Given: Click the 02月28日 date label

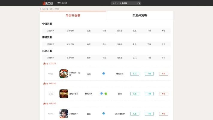Looking at the screenshot, I should pyautogui.click(x=52, y=103).
